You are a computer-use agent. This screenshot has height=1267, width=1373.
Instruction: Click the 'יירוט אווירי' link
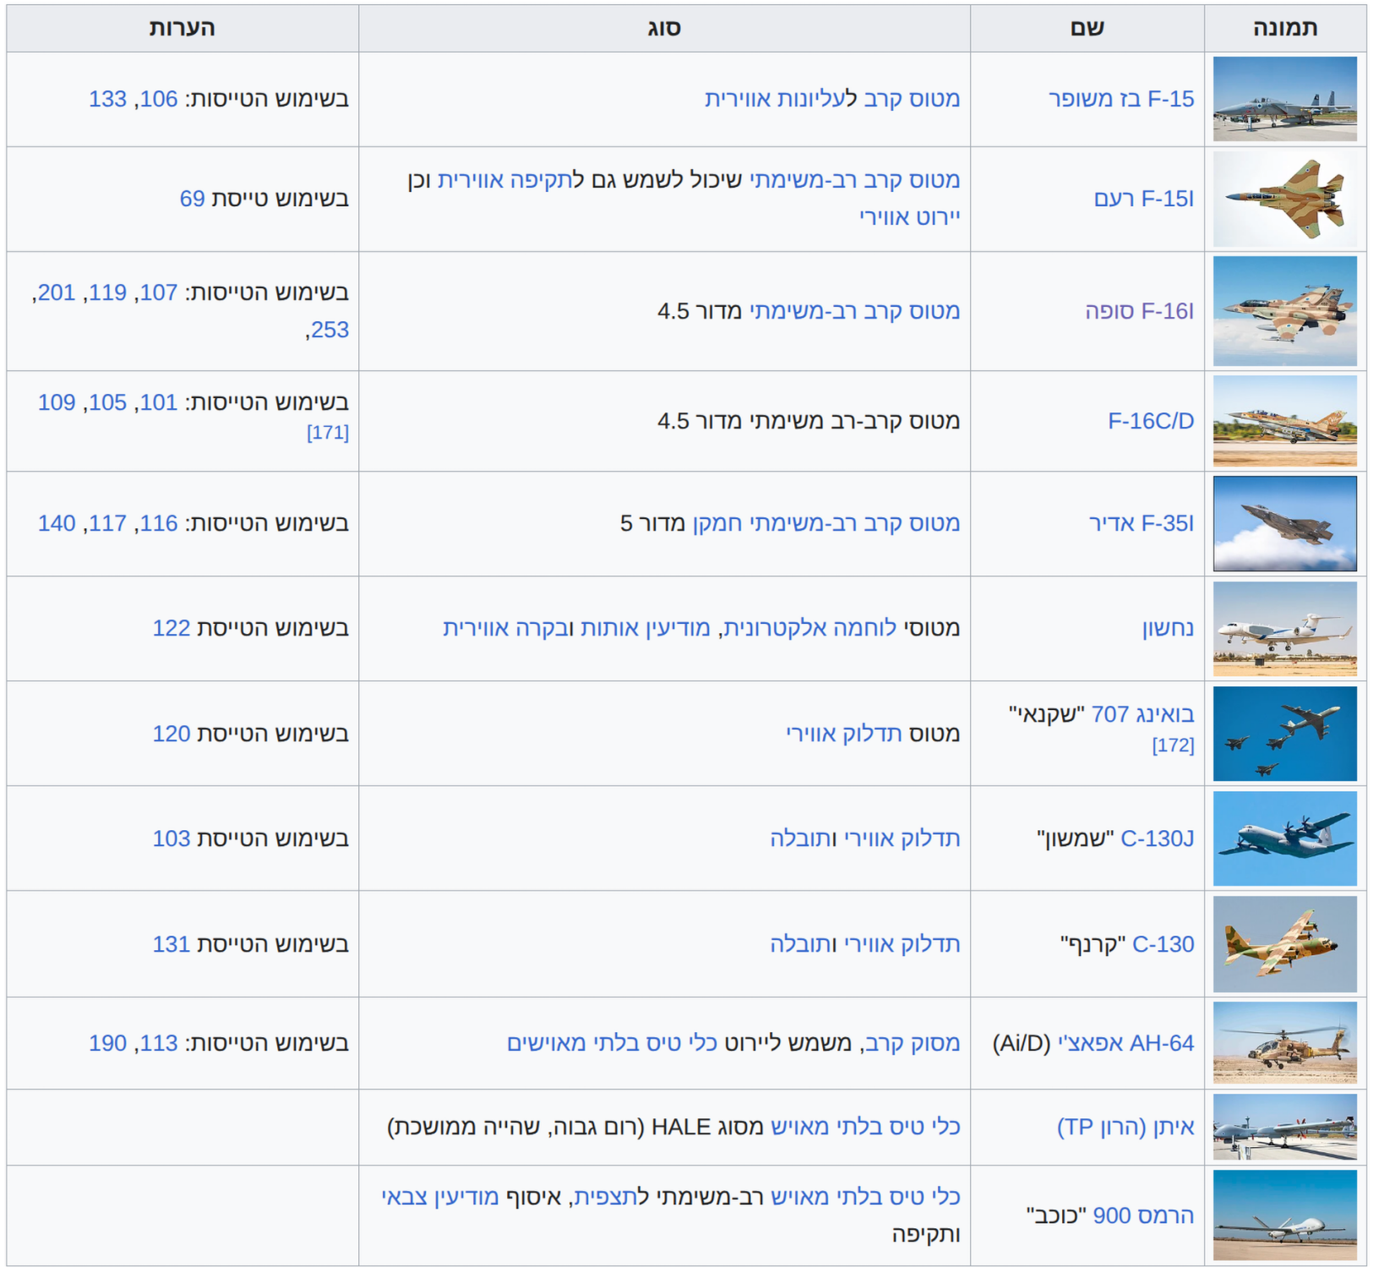pyautogui.click(x=910, y=217)
